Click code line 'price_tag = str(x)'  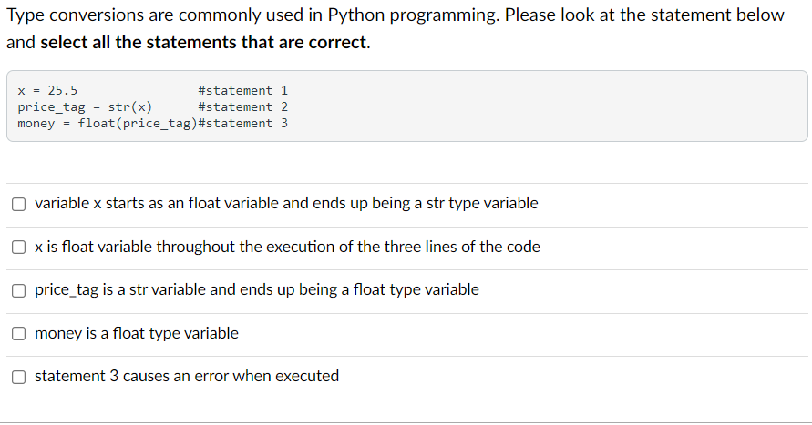point(85,107)
